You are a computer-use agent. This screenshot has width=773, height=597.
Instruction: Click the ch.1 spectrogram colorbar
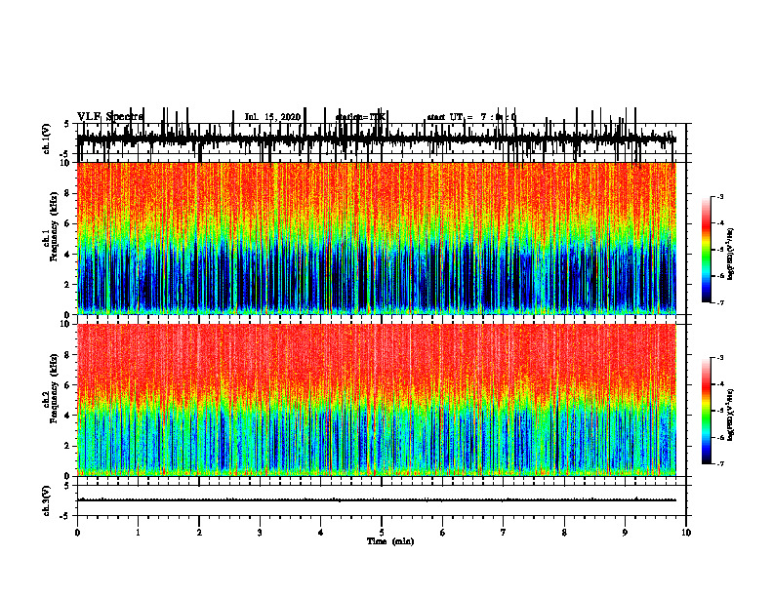pyautogui.click(x=706, y=250)
